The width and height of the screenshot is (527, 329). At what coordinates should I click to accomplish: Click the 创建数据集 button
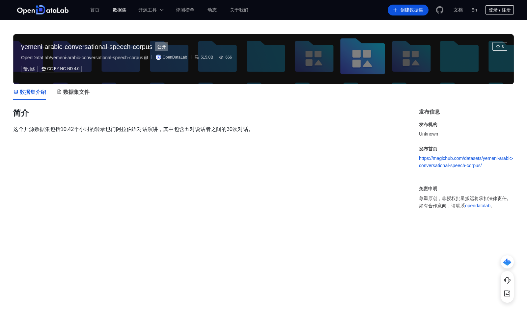pyautogui.click(x=408, y=10)
